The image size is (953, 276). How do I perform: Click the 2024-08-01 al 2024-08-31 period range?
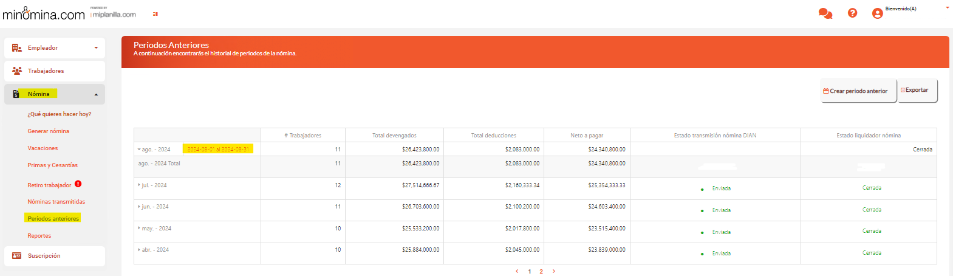218,149
